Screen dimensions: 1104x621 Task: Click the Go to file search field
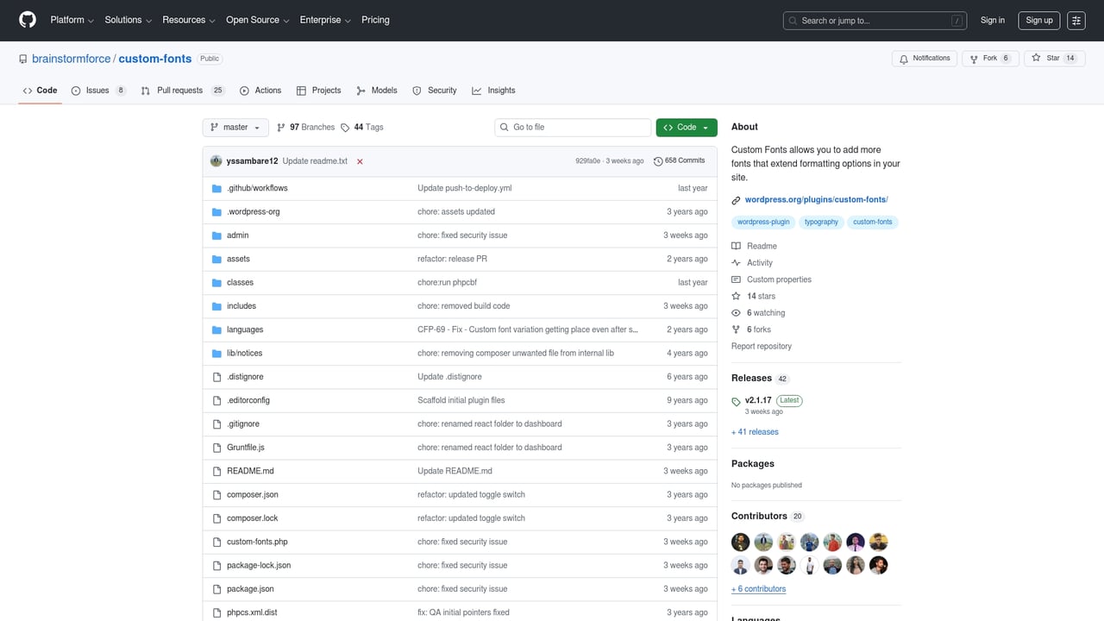[572, 127]
